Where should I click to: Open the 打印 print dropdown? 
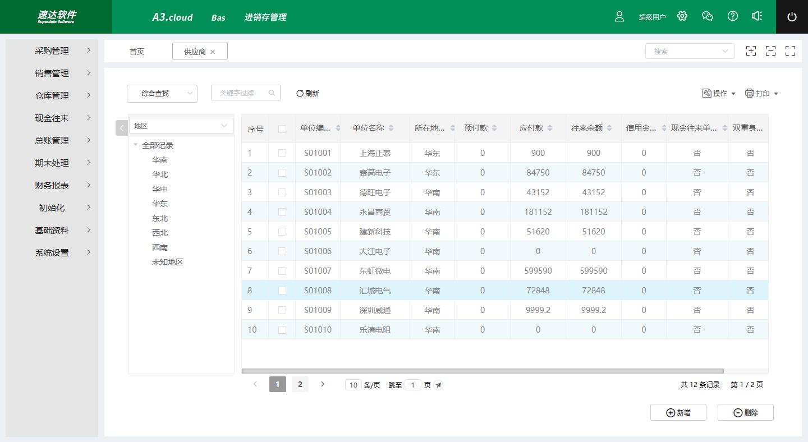tap(761, 93)
